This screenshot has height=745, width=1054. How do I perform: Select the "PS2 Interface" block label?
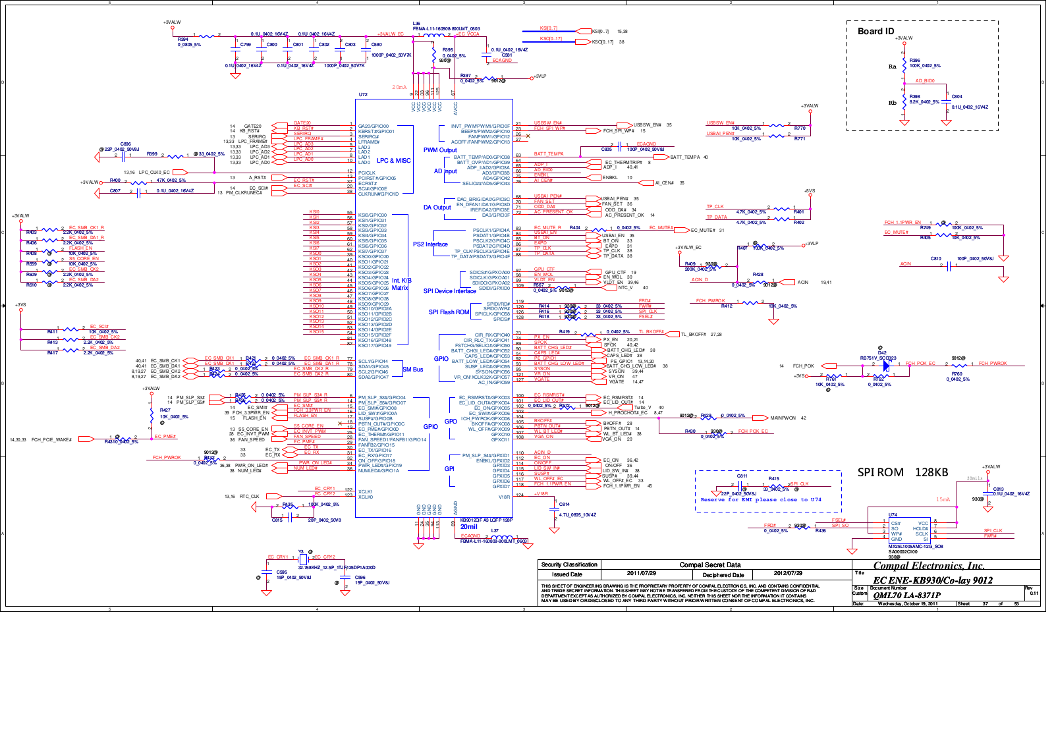pos(430,244)
